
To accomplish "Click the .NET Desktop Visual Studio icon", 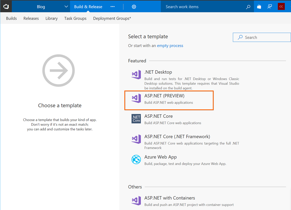I will point(136,75).
